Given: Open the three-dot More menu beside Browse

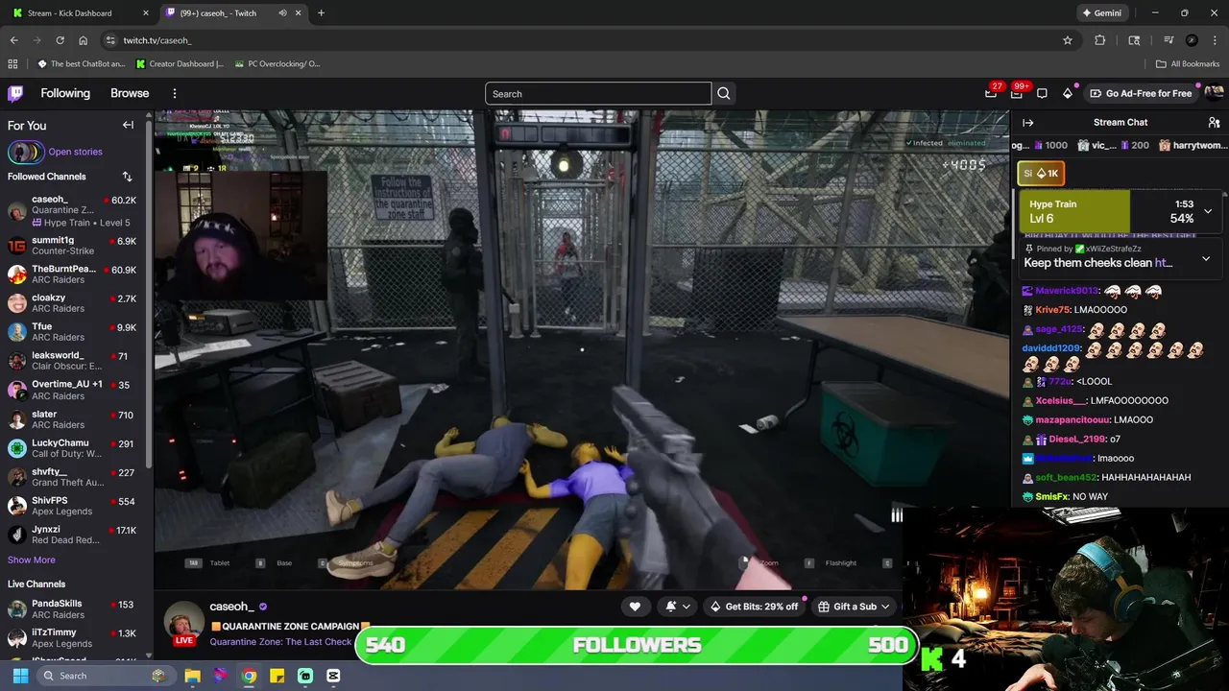Looking at the screenshot, I should pyautogui.click(x=175, y=93).
